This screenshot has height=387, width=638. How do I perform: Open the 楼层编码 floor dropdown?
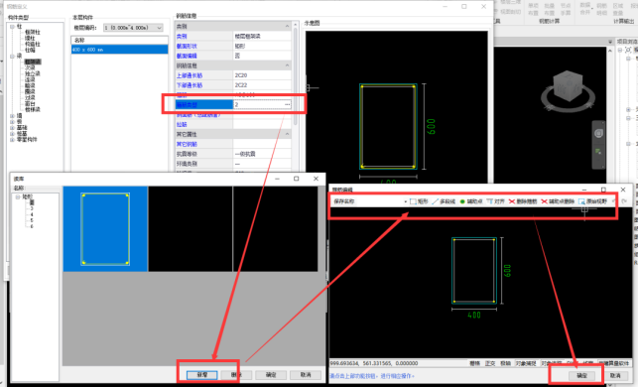pyautogui.click(x=133, y=28)
